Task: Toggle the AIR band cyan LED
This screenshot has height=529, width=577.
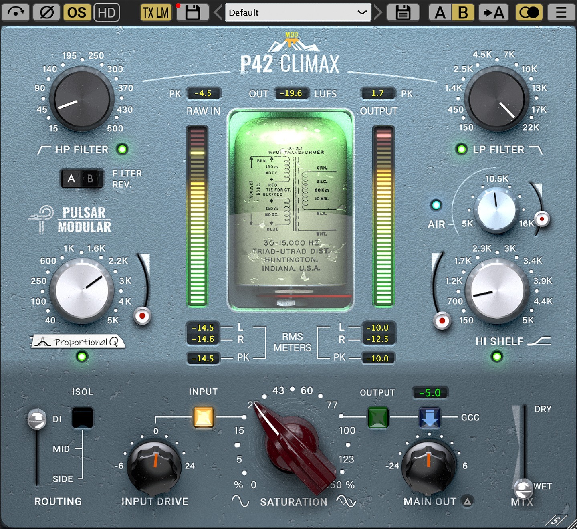Action: (x=436, y=205)
